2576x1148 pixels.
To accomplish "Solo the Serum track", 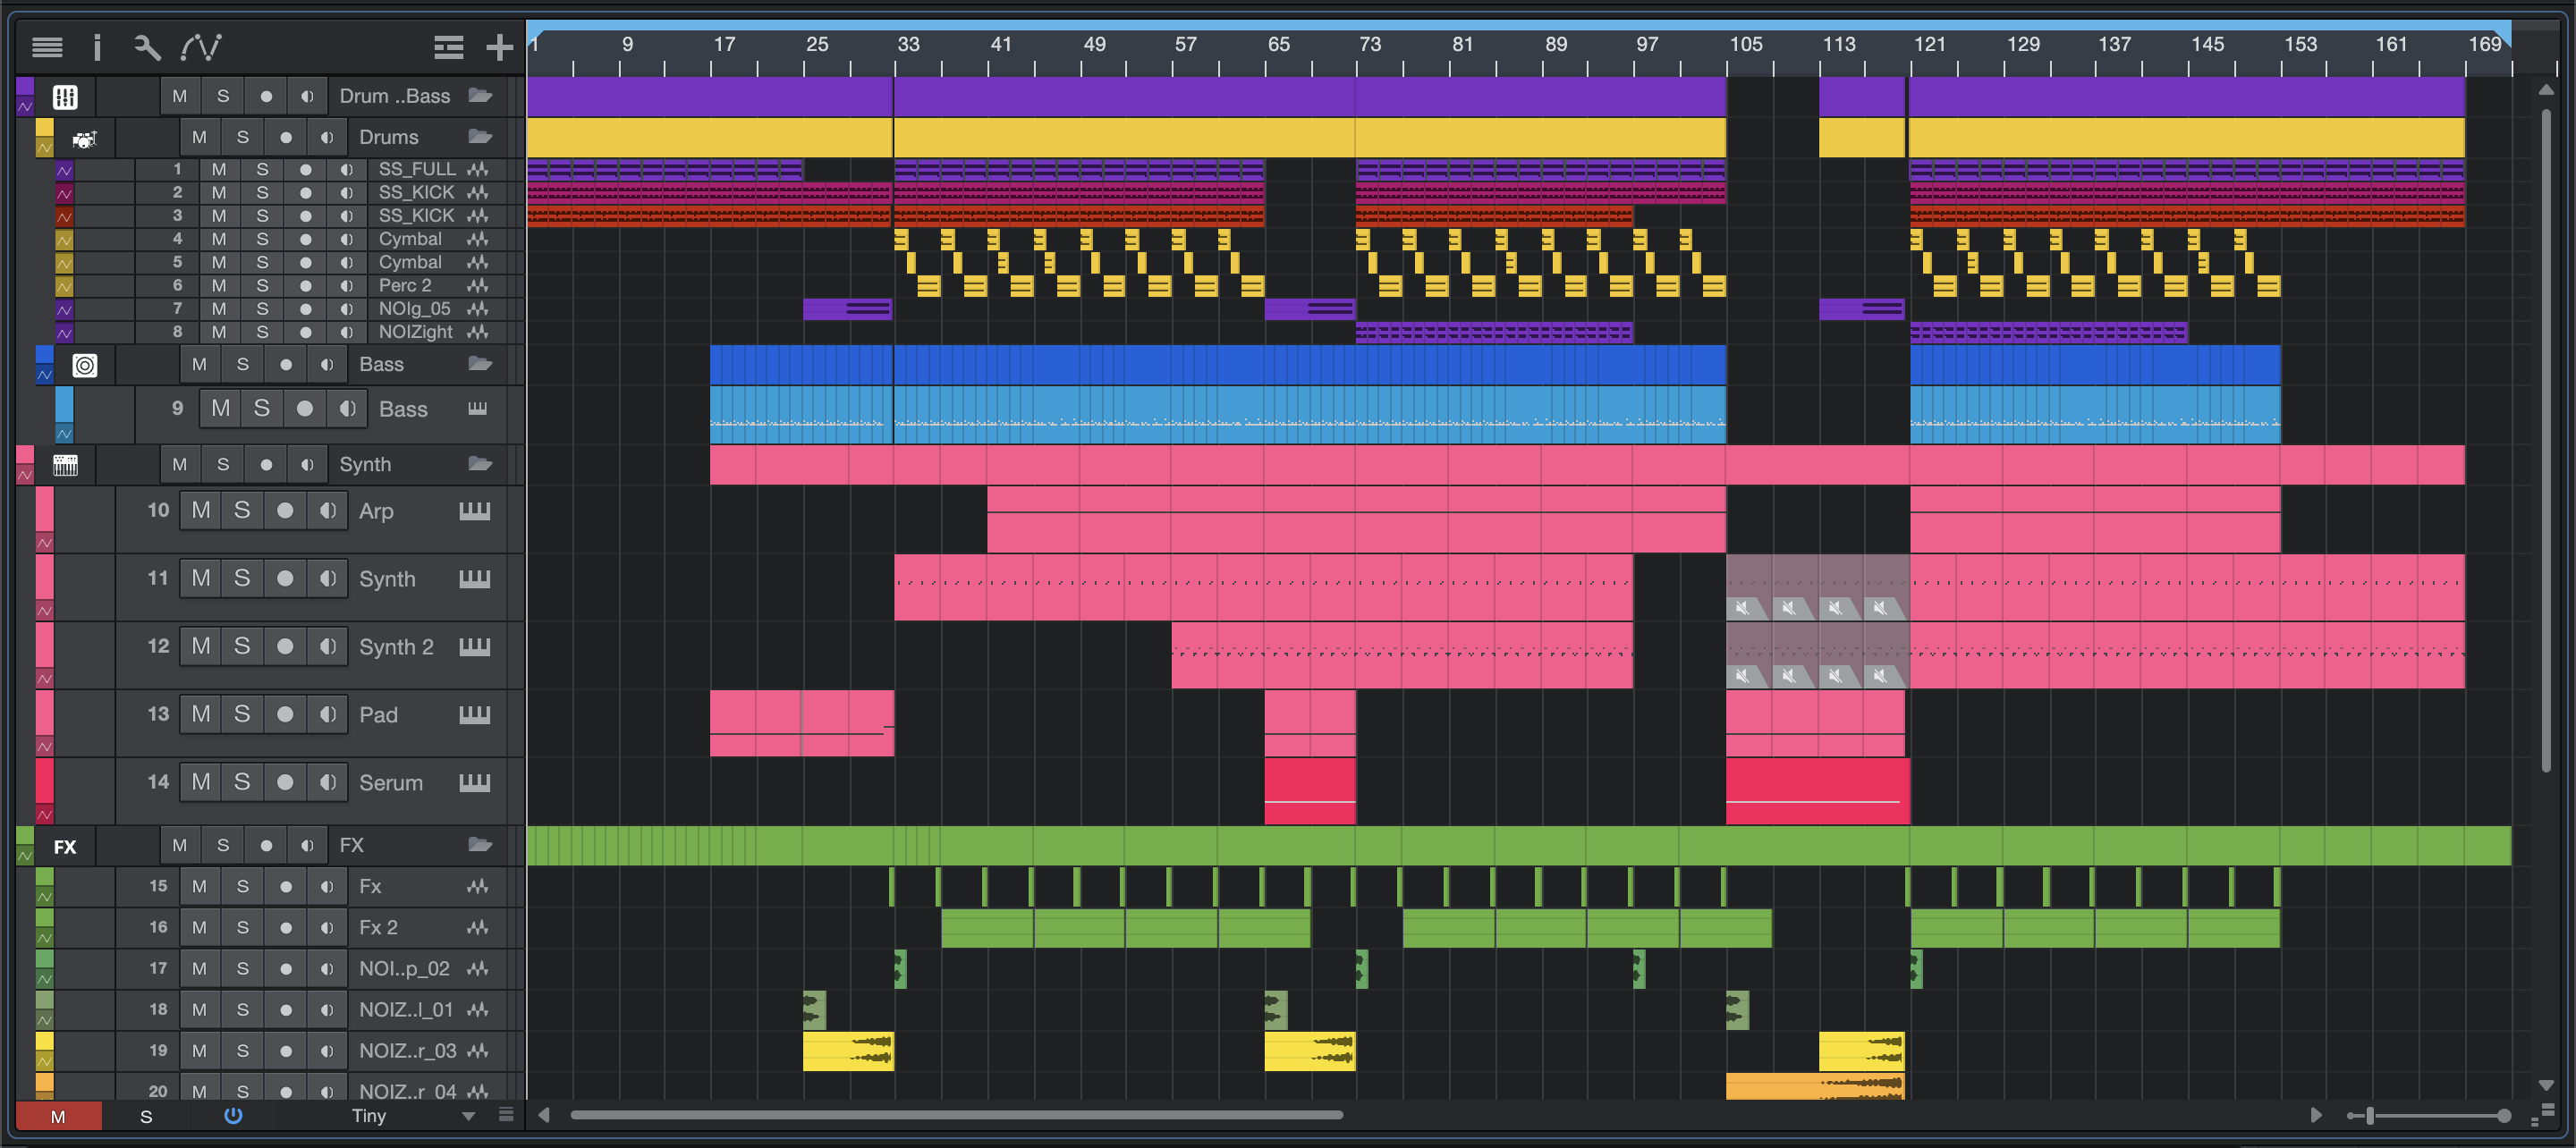I will coord(242,782).
